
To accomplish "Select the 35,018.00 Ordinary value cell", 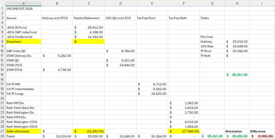I will coord(237,42).
